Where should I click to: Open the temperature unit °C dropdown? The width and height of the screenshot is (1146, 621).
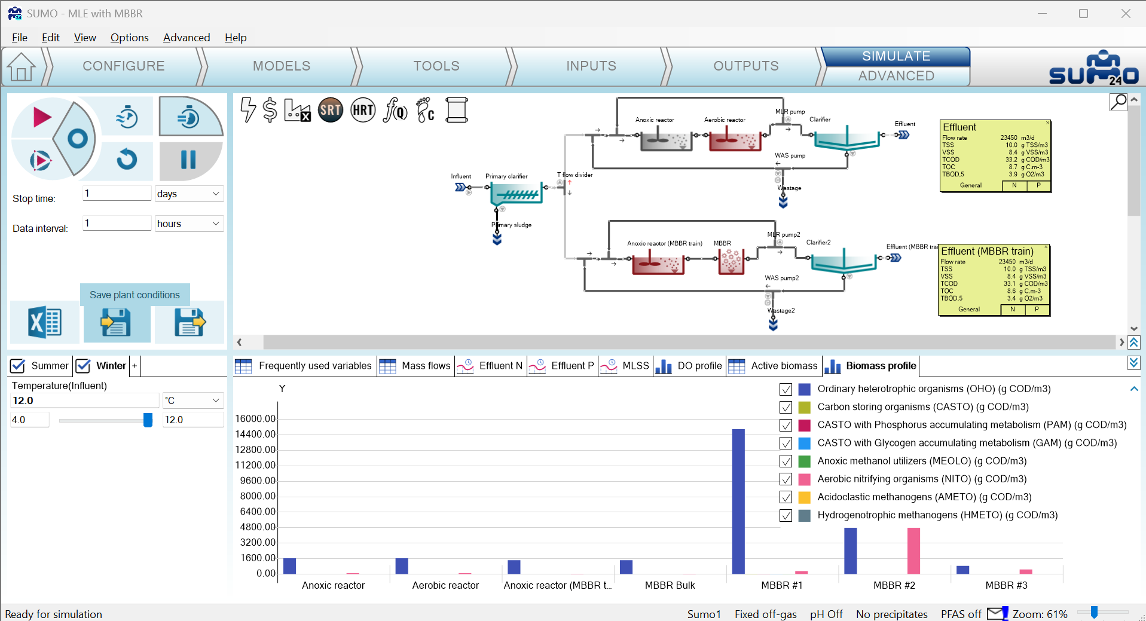pos(193,400)
